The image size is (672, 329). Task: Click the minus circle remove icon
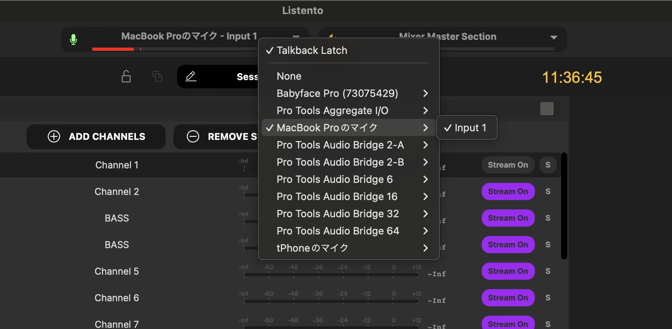coord(193,136)
